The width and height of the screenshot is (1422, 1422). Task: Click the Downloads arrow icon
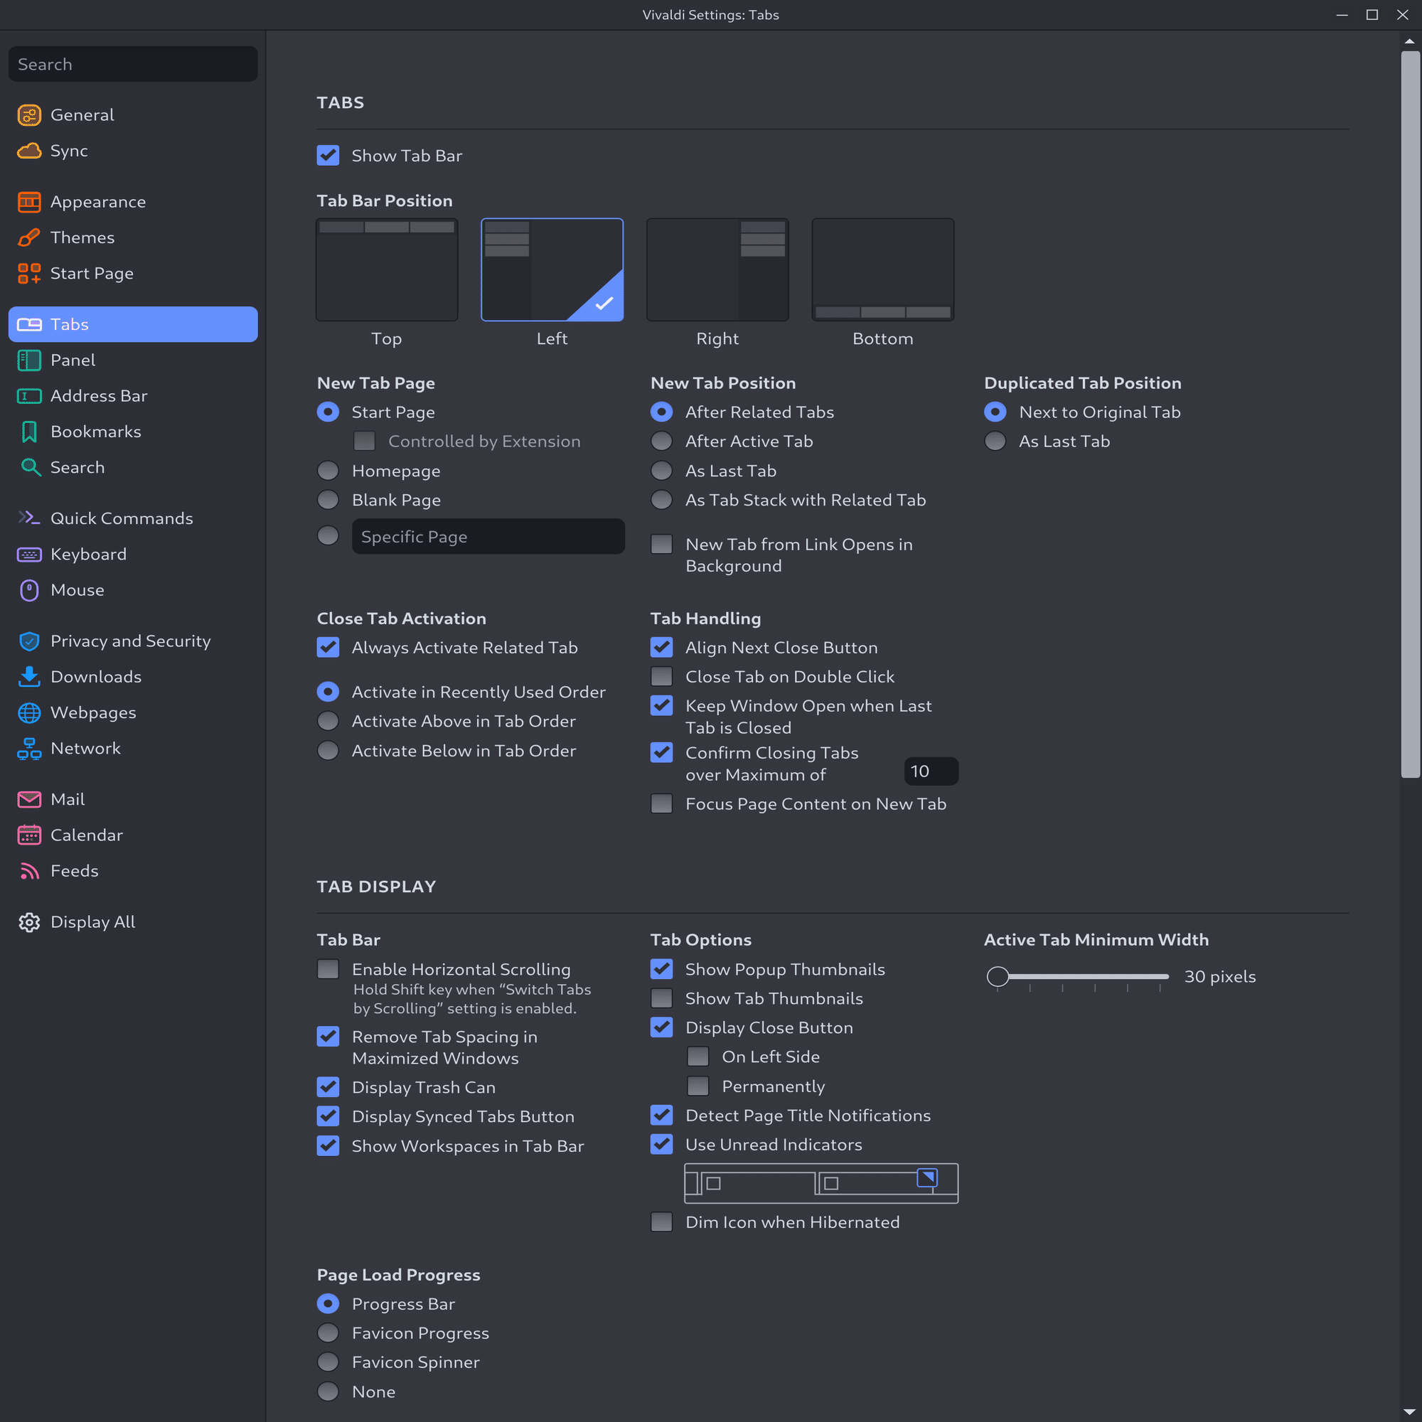[28, 676]
